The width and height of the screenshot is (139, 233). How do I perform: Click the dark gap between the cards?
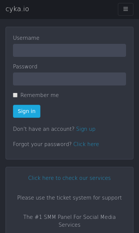click(x=70, y=163)
